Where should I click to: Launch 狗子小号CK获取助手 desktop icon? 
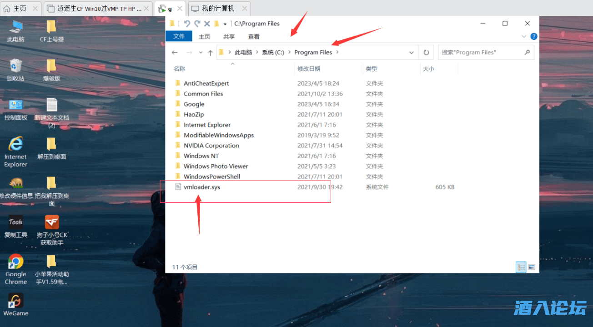(51, 230)
